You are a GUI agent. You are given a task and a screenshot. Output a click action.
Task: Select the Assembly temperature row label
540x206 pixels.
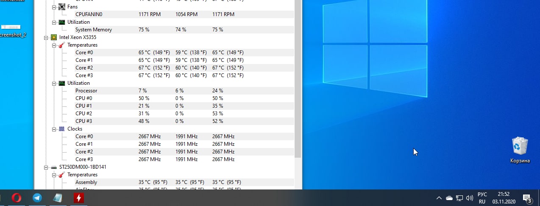(x=86, y=182)
